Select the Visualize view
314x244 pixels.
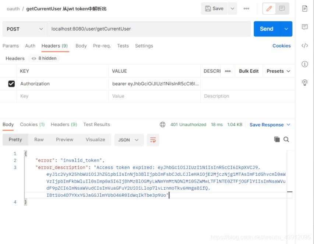95,140
